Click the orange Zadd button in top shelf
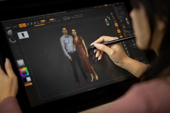This screenshot has height=113, width=170. (51, 19)
